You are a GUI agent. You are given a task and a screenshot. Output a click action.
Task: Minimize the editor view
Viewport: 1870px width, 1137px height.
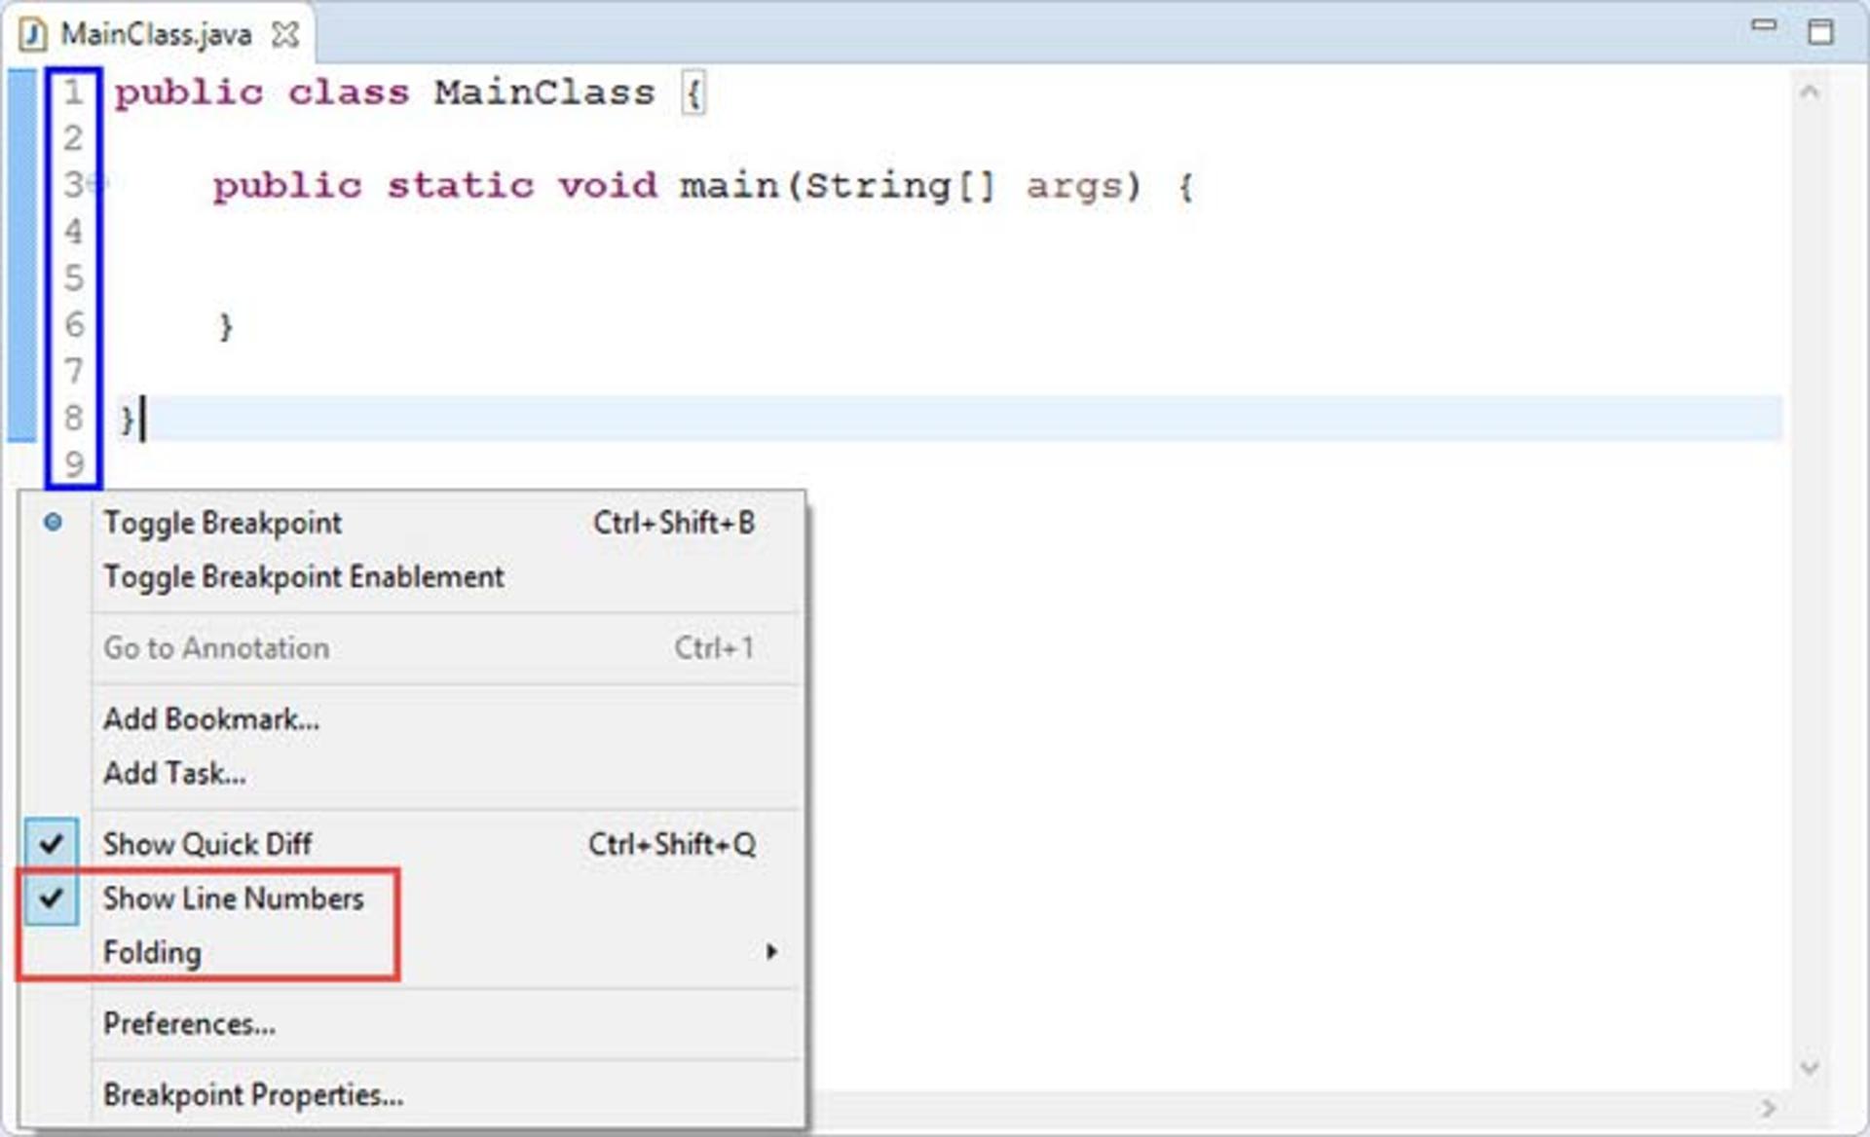click(1764, 26)
